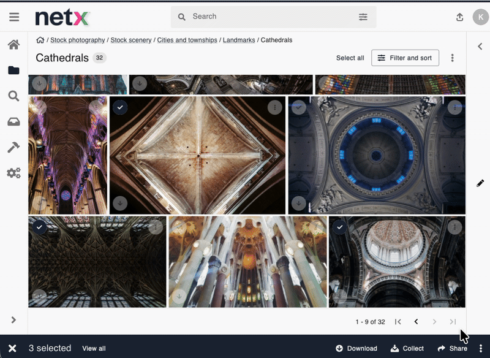The height and width of the screenshot is (358, 490).
Task: Click the Filter and sort button
Action: pos(405,58)
